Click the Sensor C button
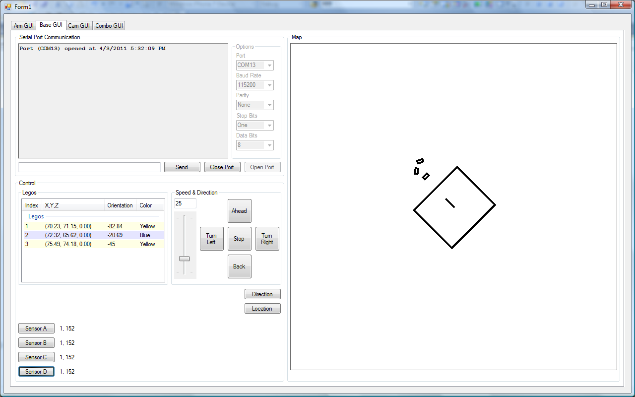Image resolution: width=635 pixels, height=397 pixels. tap(36, 357)
